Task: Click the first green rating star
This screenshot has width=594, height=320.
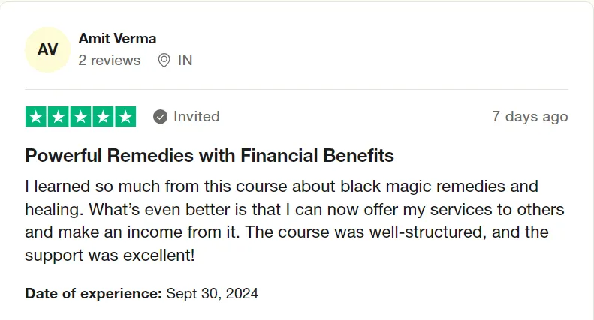Action: [36, 117]
